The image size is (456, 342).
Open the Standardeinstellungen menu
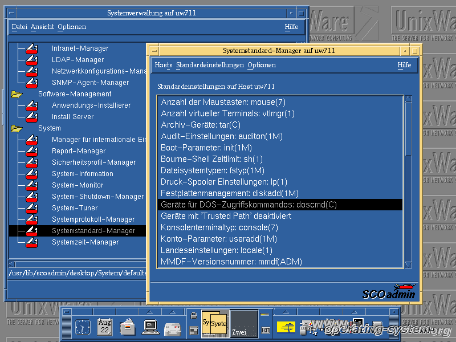(x=210, y=65)
